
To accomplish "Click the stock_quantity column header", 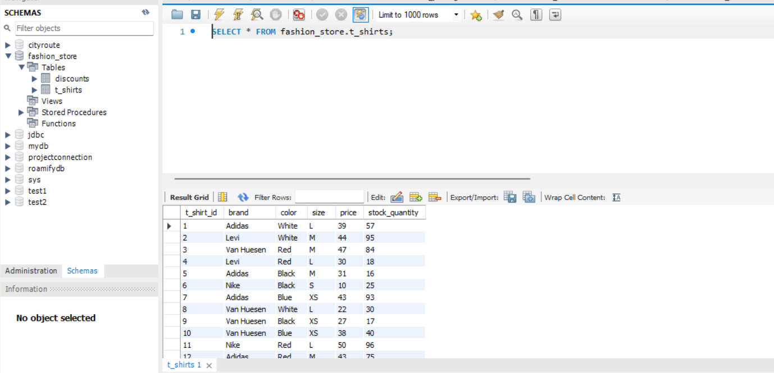I will point(394,213).
